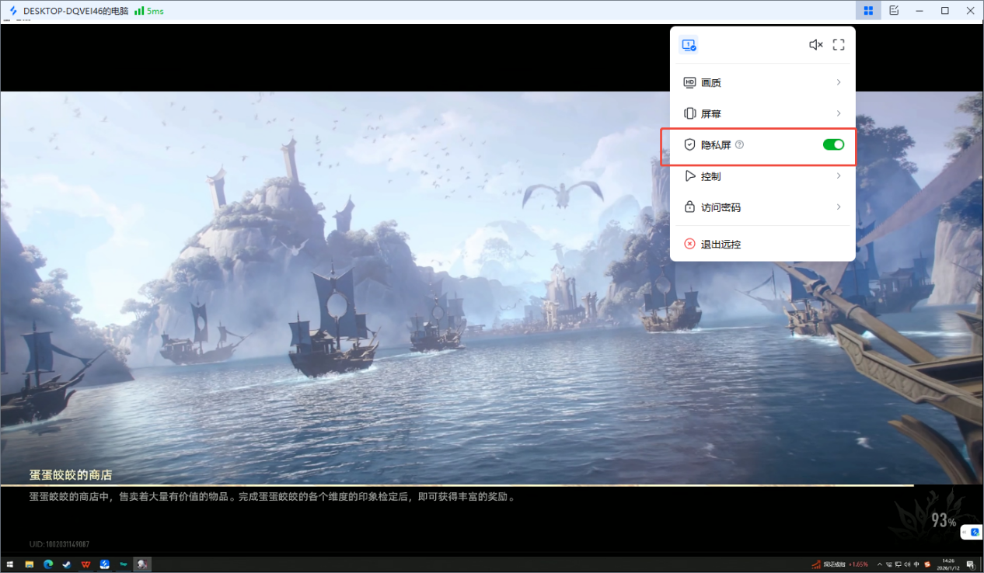Viewport: 984px width, 573px height.
Task: Open the apps grid icon on title bar
Action: 868,11
